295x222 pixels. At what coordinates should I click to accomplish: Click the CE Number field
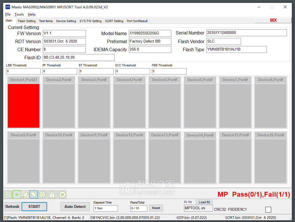pos(64,49)
